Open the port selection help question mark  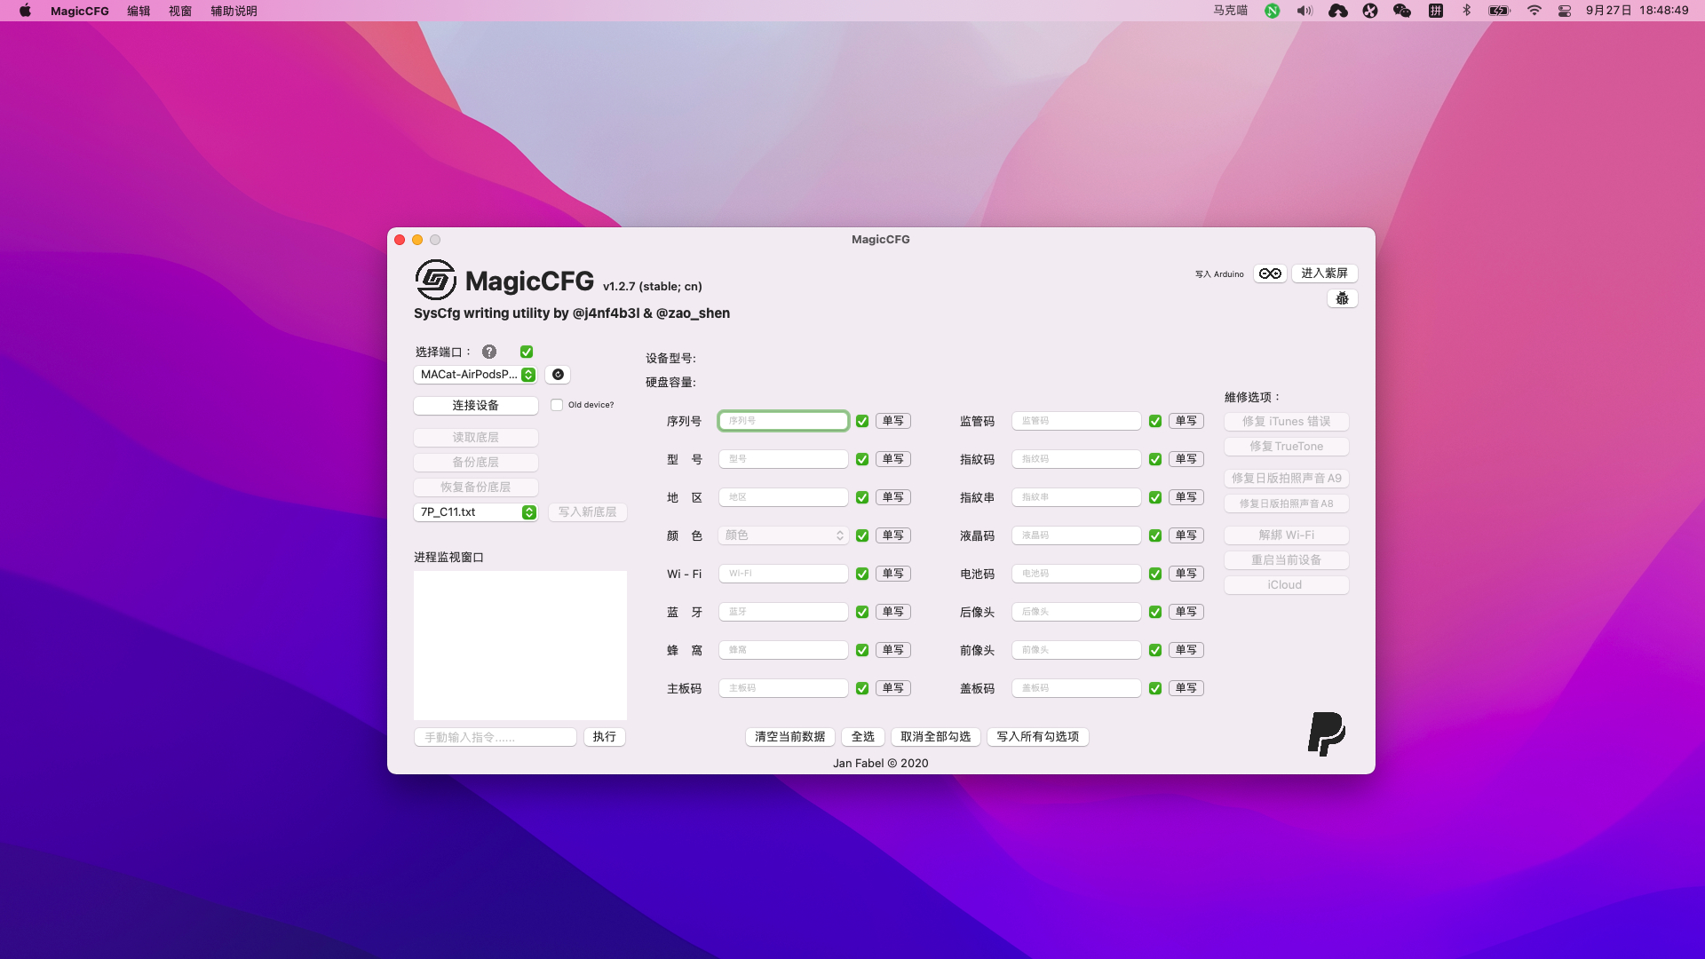coord(489,352)
